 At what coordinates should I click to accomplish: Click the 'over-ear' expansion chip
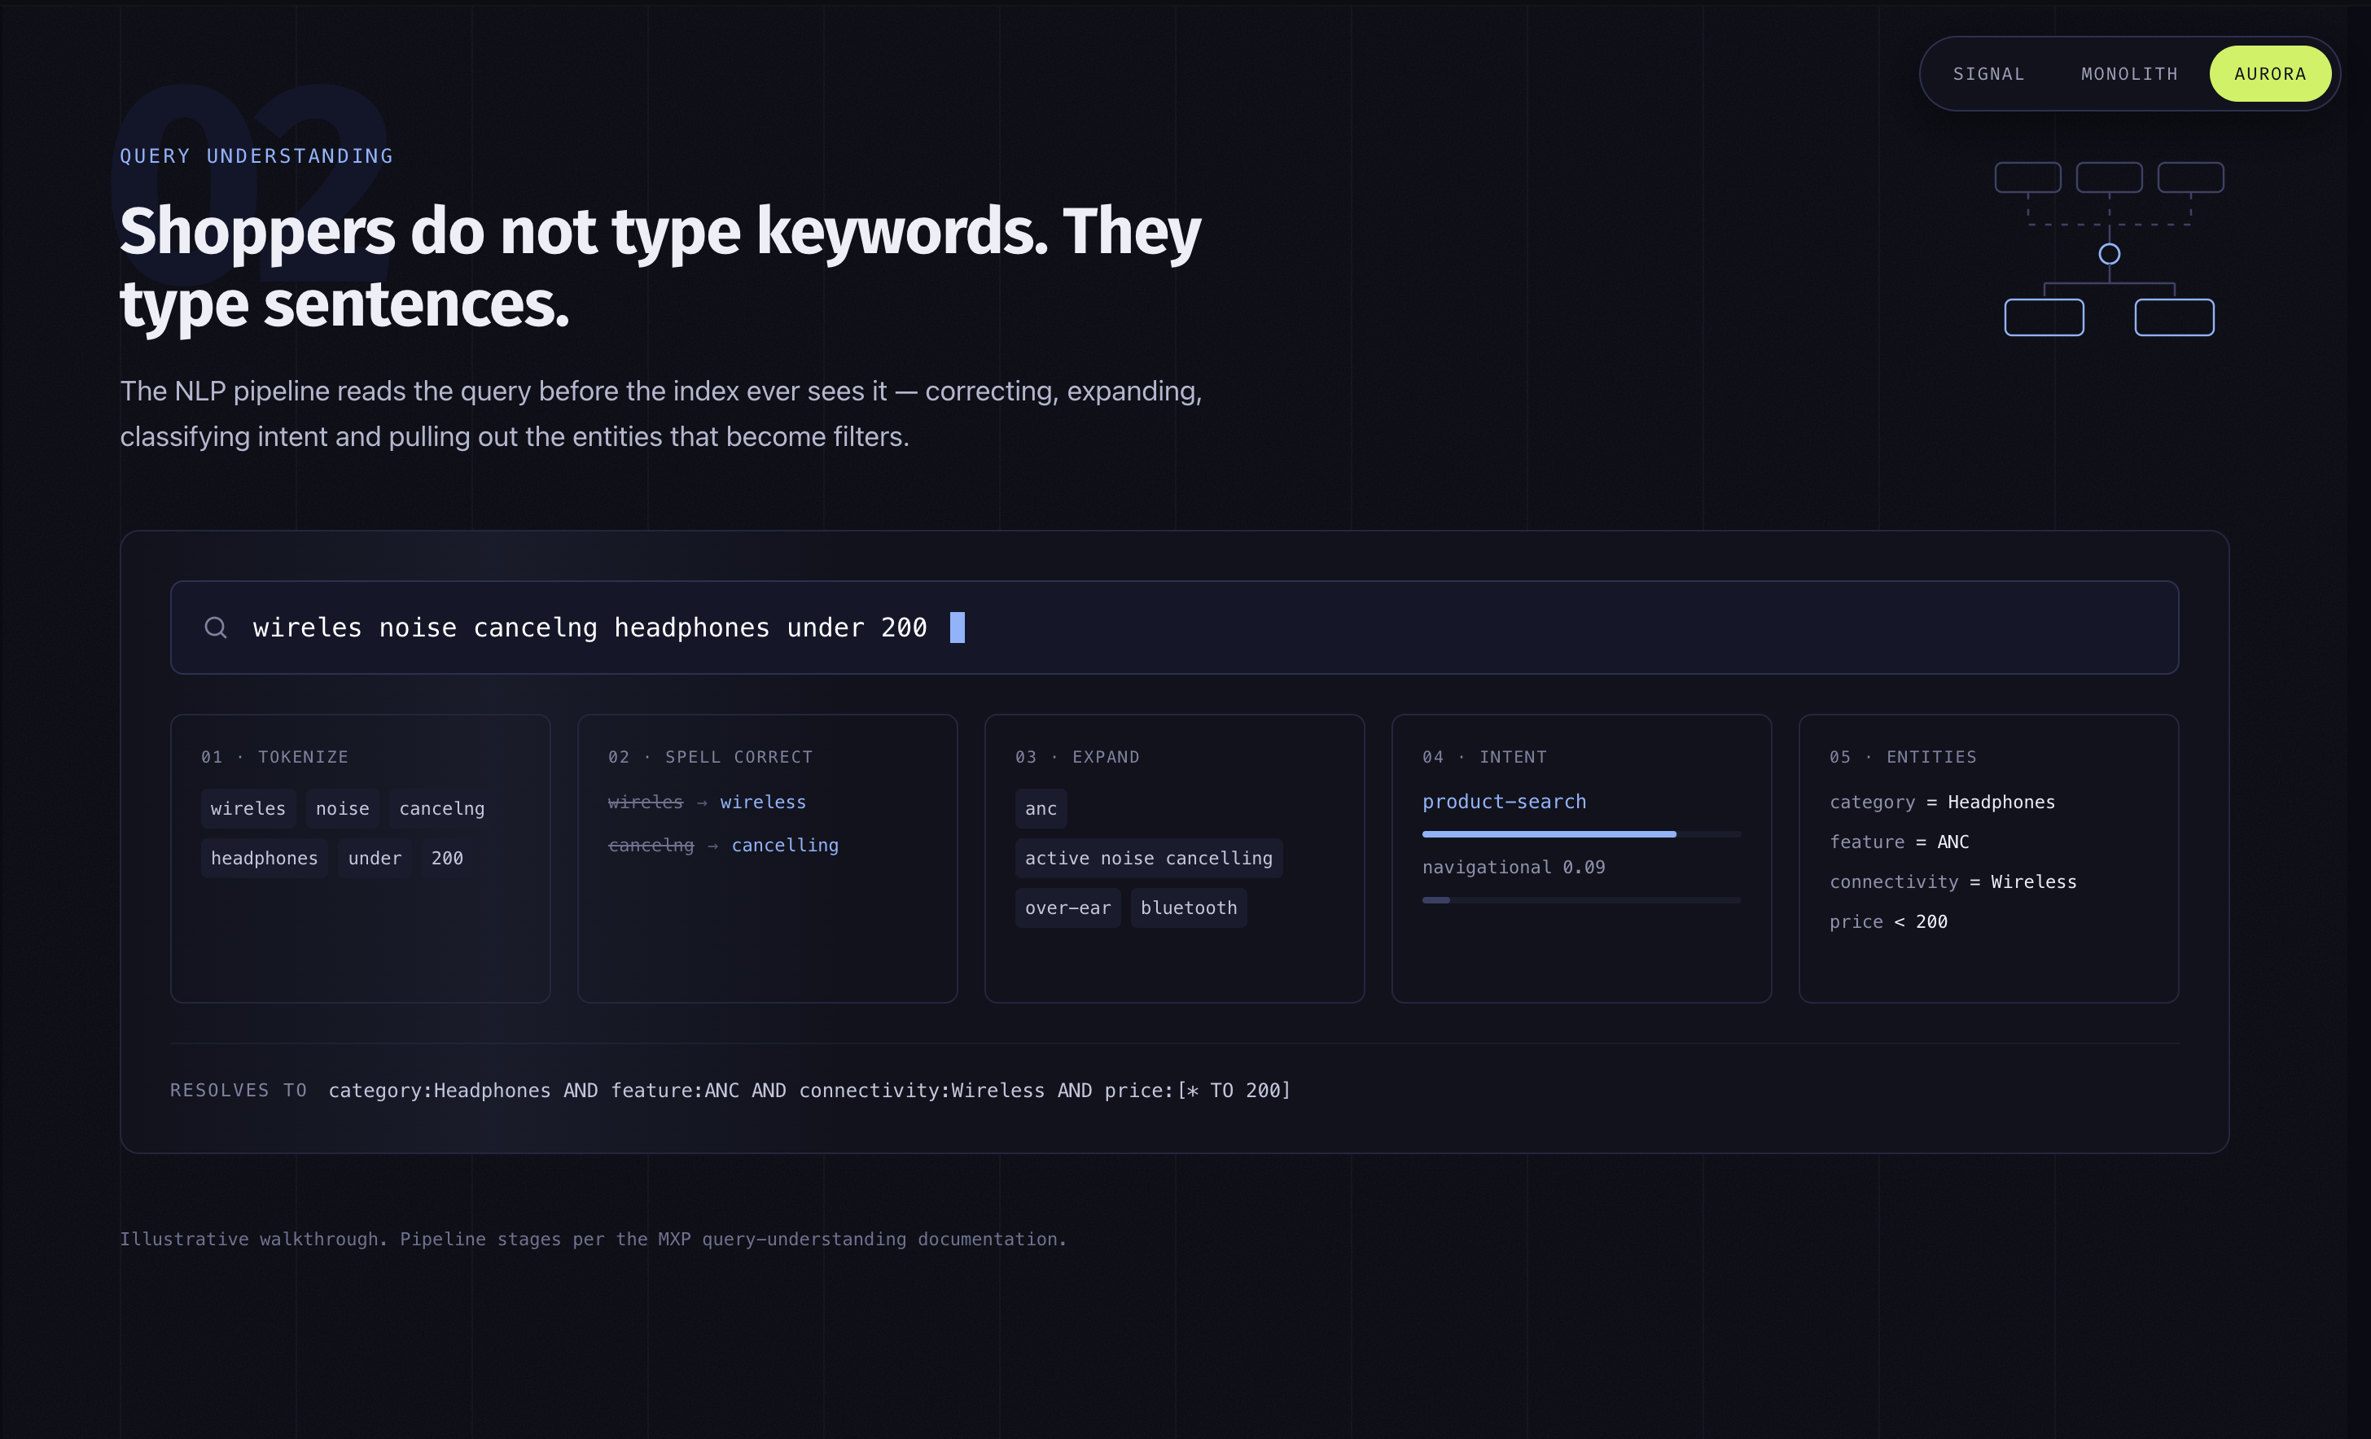coord(1067,908)
